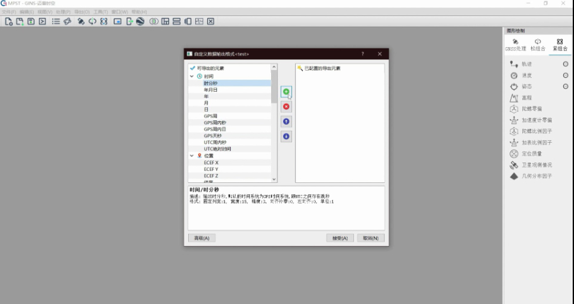574x304 pixels.
Task: Click the 速度 velocity gauge icon
Action: click(514, 75)
